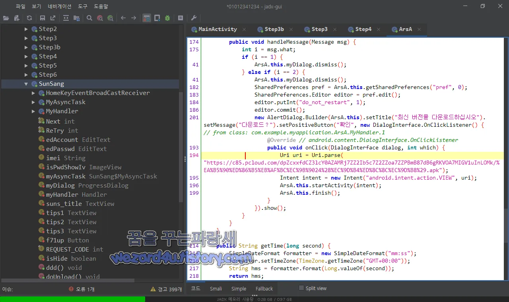Select the edAccount EditText field
This screenshot has width=509, height=302.
(x=74, y=140)
